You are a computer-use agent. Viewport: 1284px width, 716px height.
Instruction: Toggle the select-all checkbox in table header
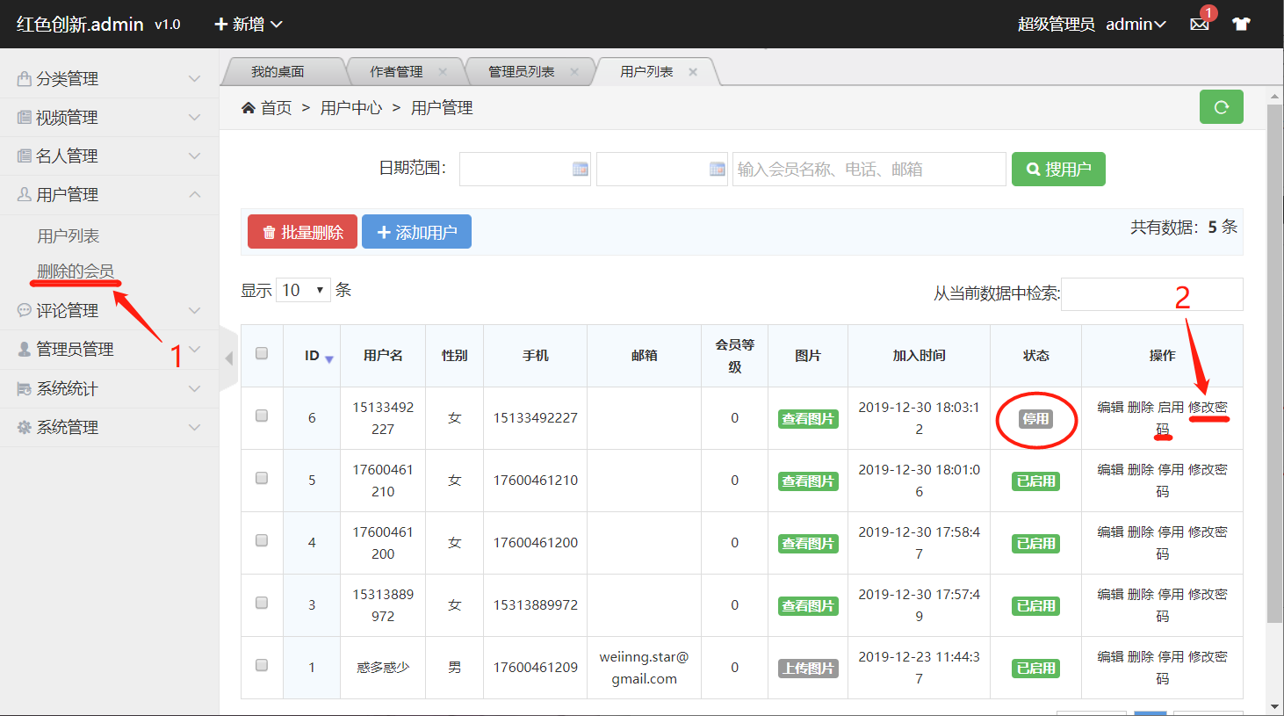(262, 353)
